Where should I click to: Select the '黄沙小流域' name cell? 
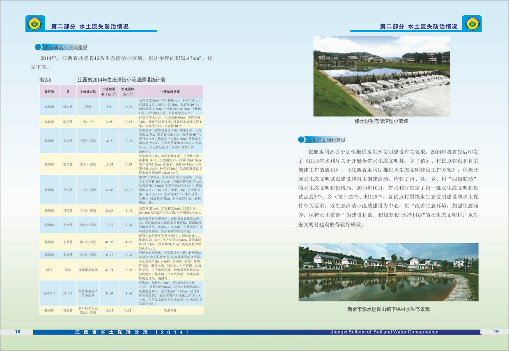(88, 225)
